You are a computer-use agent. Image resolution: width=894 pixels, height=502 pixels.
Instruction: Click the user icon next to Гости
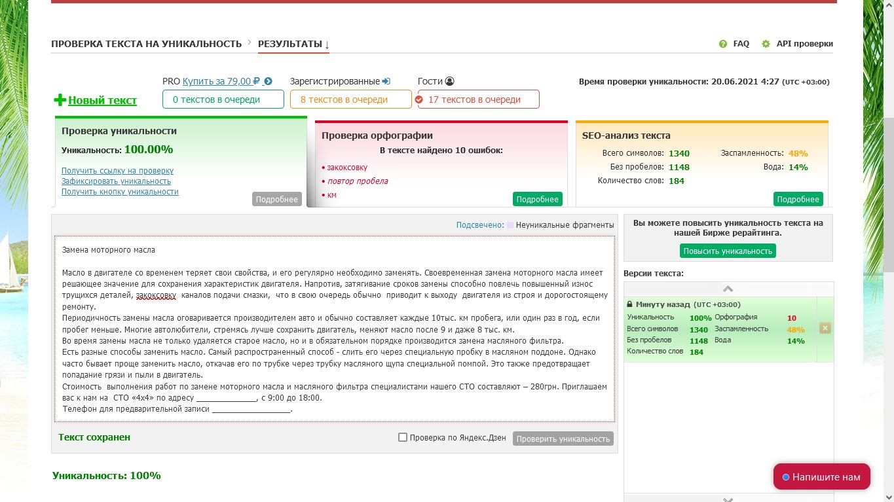click(449, 81)
